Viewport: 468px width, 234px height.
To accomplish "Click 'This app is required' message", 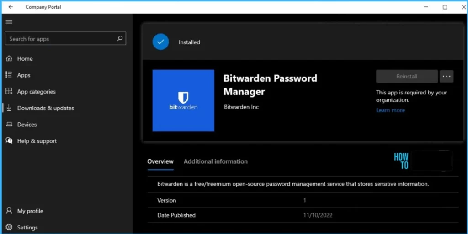I will click(x=411, y=96).
